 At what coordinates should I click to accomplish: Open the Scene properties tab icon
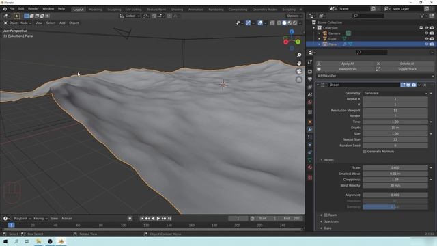tap(310, 94)
